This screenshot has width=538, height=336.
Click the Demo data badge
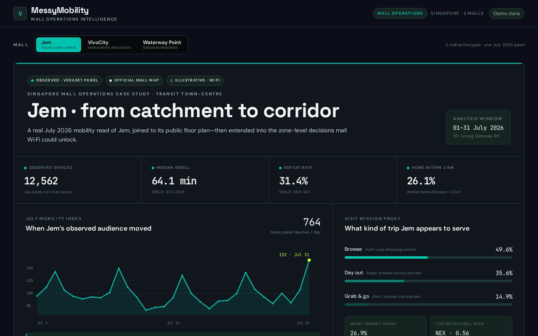tap(506, 13)
